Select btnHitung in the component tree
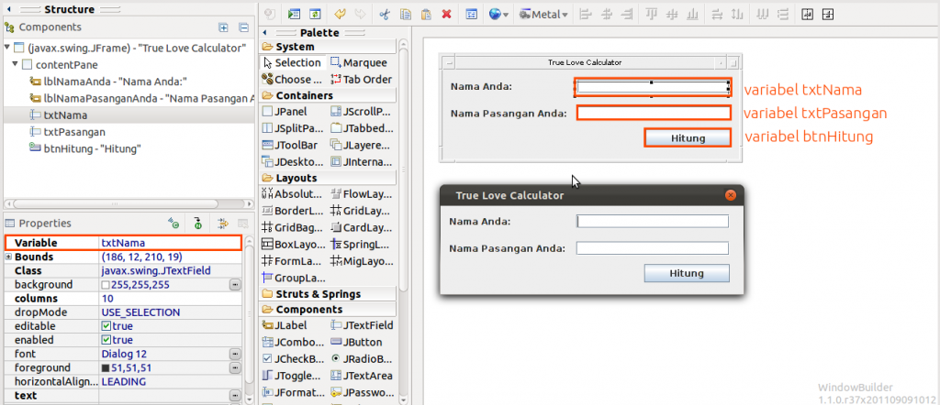Image resolution: width=940 pixels, height=405 pixels. [x=92, y=149]
